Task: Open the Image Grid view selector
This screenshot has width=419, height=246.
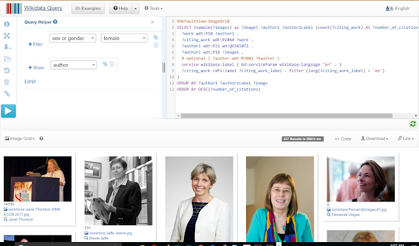Action: [20, 138]
